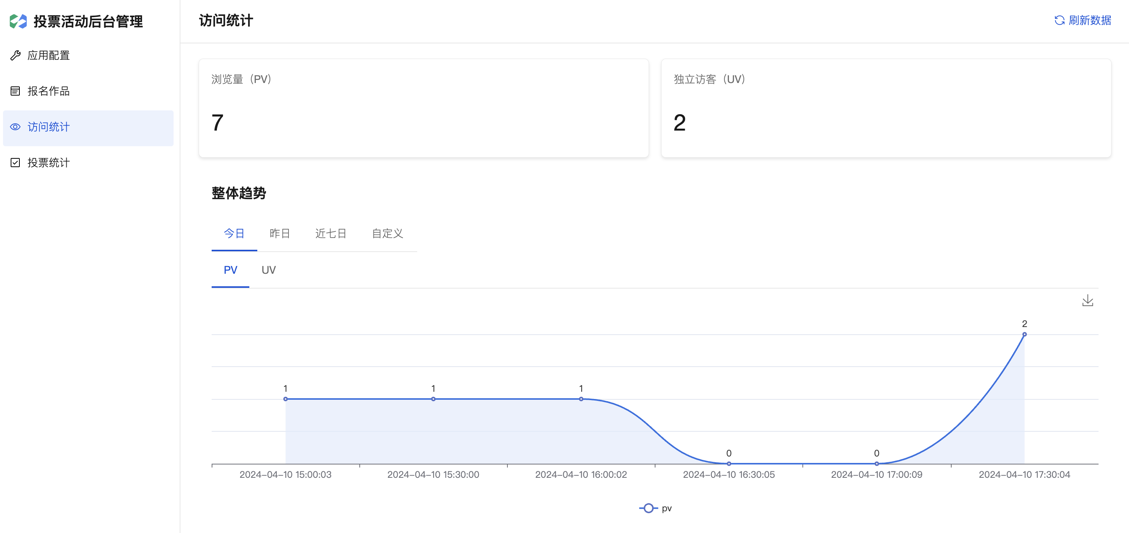Select the 近七日 tab
1129x533 pixels.
tap(331, 233)
